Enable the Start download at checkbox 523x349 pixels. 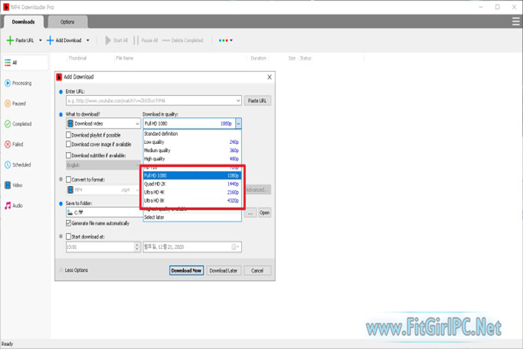click(69, 236)
